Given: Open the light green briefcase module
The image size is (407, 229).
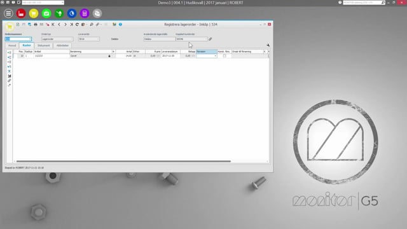Looking at the screenshot, I should point(46,13).
